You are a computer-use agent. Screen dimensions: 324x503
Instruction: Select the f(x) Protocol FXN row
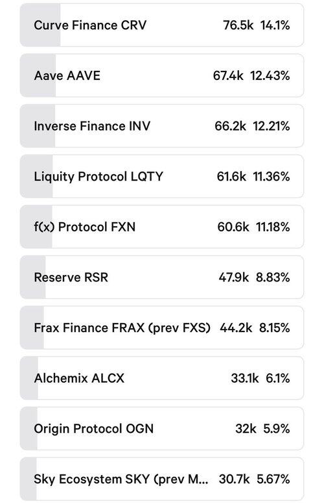coord(162,227)
